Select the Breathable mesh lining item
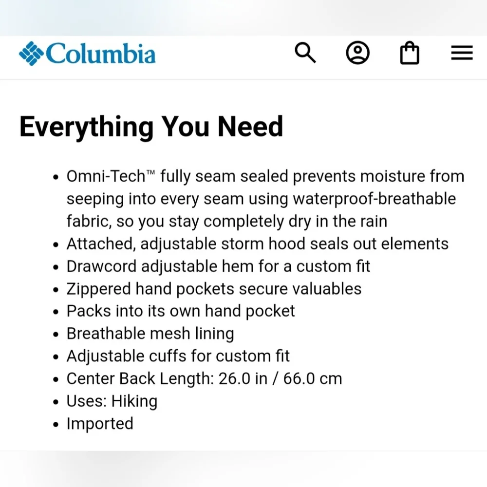This screenshot has width=487, height=487. (x=150, y=334)
